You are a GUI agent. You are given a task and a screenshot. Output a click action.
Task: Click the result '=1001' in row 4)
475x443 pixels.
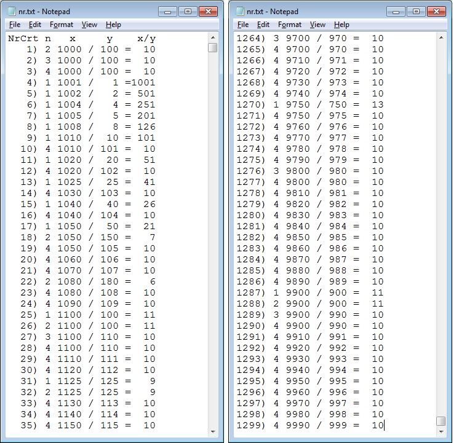pyautogui.click(x=140, y=82)
